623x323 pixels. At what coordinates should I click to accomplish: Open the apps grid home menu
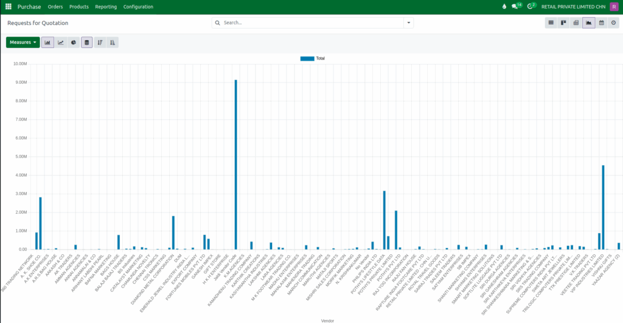[9, 7]
